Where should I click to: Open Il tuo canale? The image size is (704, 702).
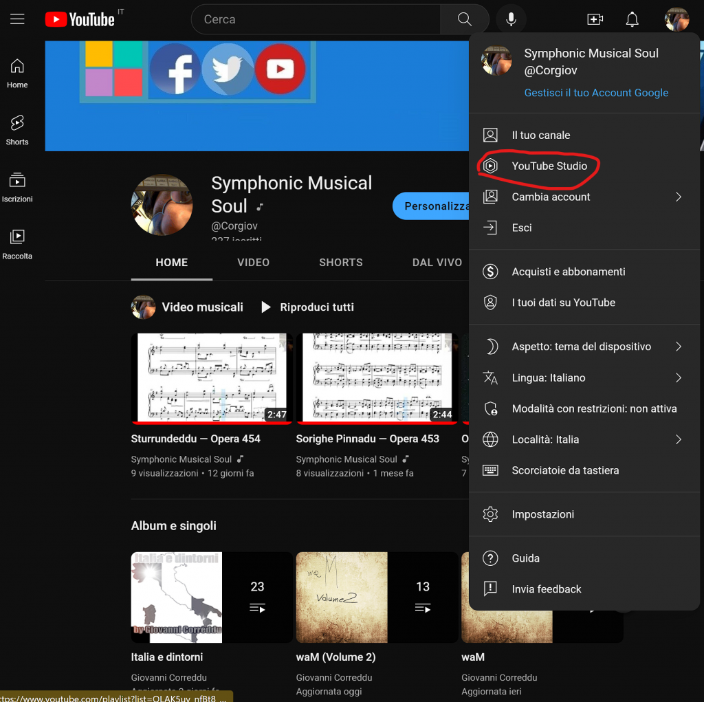[x=584, y=135]
